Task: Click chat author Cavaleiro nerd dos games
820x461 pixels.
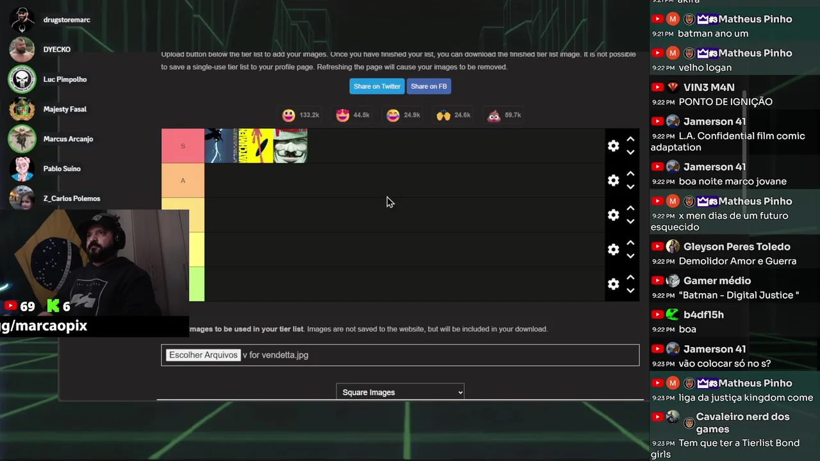Action: tap(742, 423)
